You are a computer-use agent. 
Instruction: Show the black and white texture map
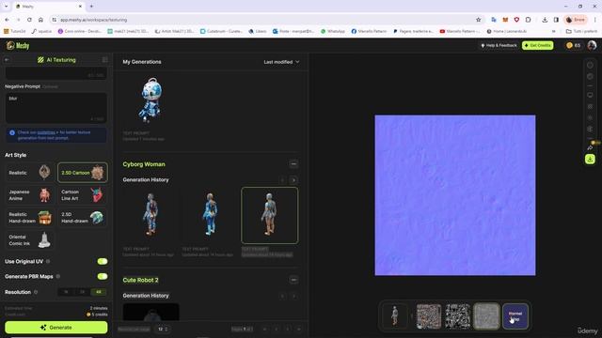[458, 316]
